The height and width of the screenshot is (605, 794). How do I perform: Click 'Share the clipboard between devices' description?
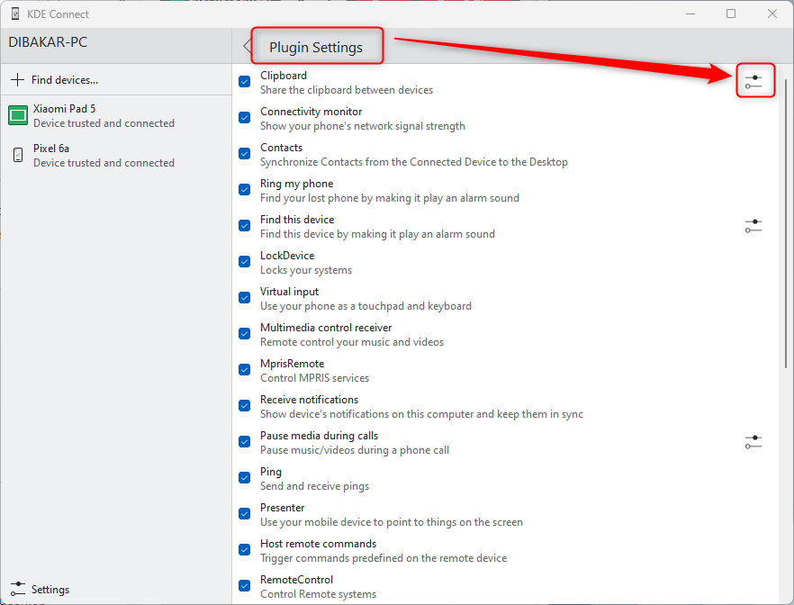coord(347,90)
